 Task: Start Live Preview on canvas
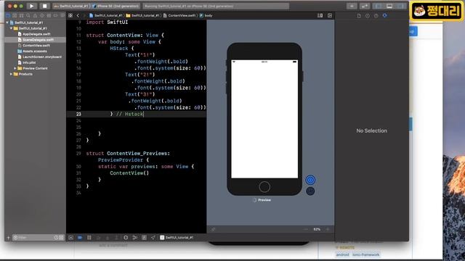click(310, 180)
